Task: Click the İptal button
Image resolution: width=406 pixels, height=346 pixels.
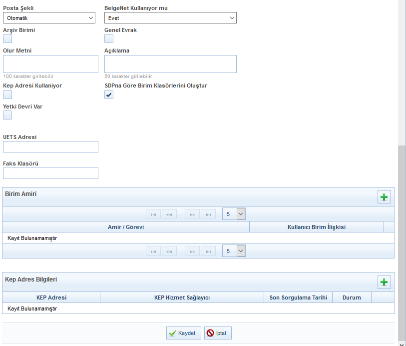Action: pos(218,333)
